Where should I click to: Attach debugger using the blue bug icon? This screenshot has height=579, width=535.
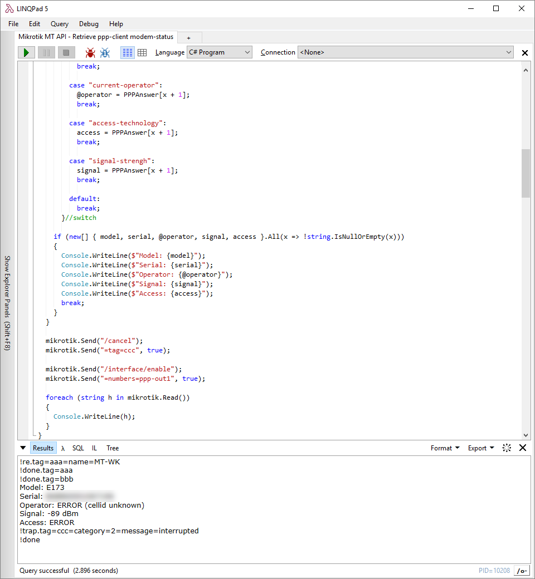tap(105, 52)
